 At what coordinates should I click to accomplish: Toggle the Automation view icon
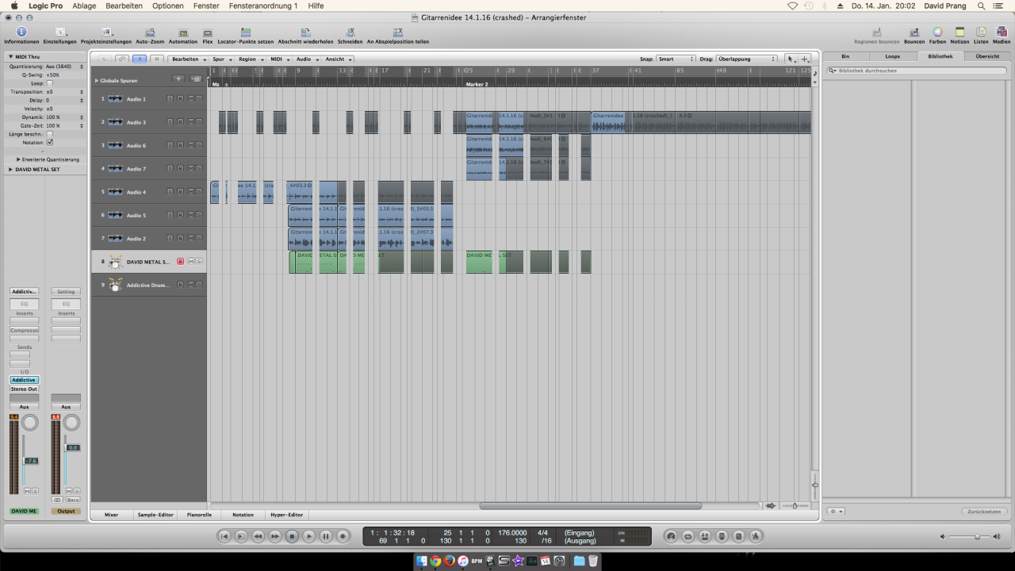[182, 33]
